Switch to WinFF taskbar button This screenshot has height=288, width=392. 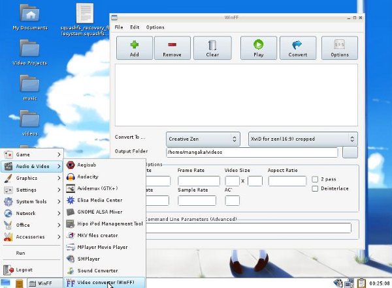pyautogui.click(x=44, y=283)
